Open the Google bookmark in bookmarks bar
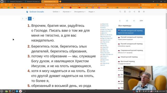This screenshot has height=93, width=167. tap(4, 7)
